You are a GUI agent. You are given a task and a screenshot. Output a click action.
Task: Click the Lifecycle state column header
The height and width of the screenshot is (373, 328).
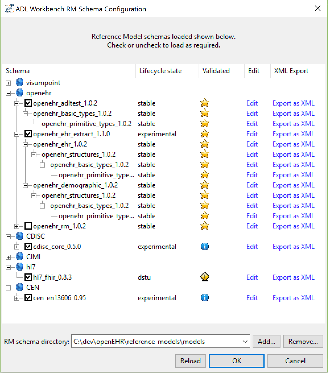167,71
